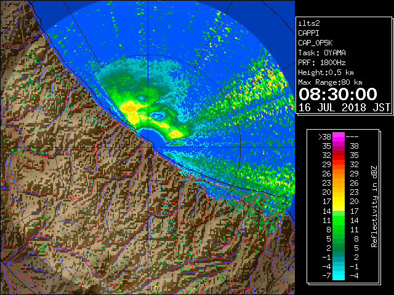The height and width of the screenshot is (295, 394).
Task: Pick the dark green 2–5 dBZ legend band
Action: coord(339,248)
